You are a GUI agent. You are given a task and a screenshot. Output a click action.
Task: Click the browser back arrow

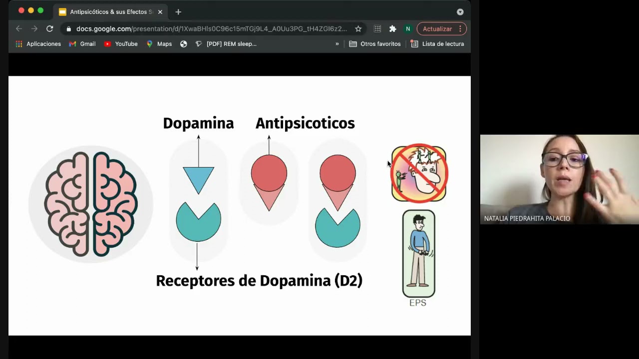pyautogui.click(x=18, y=29)
